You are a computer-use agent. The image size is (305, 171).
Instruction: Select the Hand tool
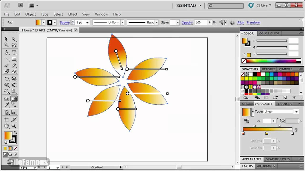6,126
